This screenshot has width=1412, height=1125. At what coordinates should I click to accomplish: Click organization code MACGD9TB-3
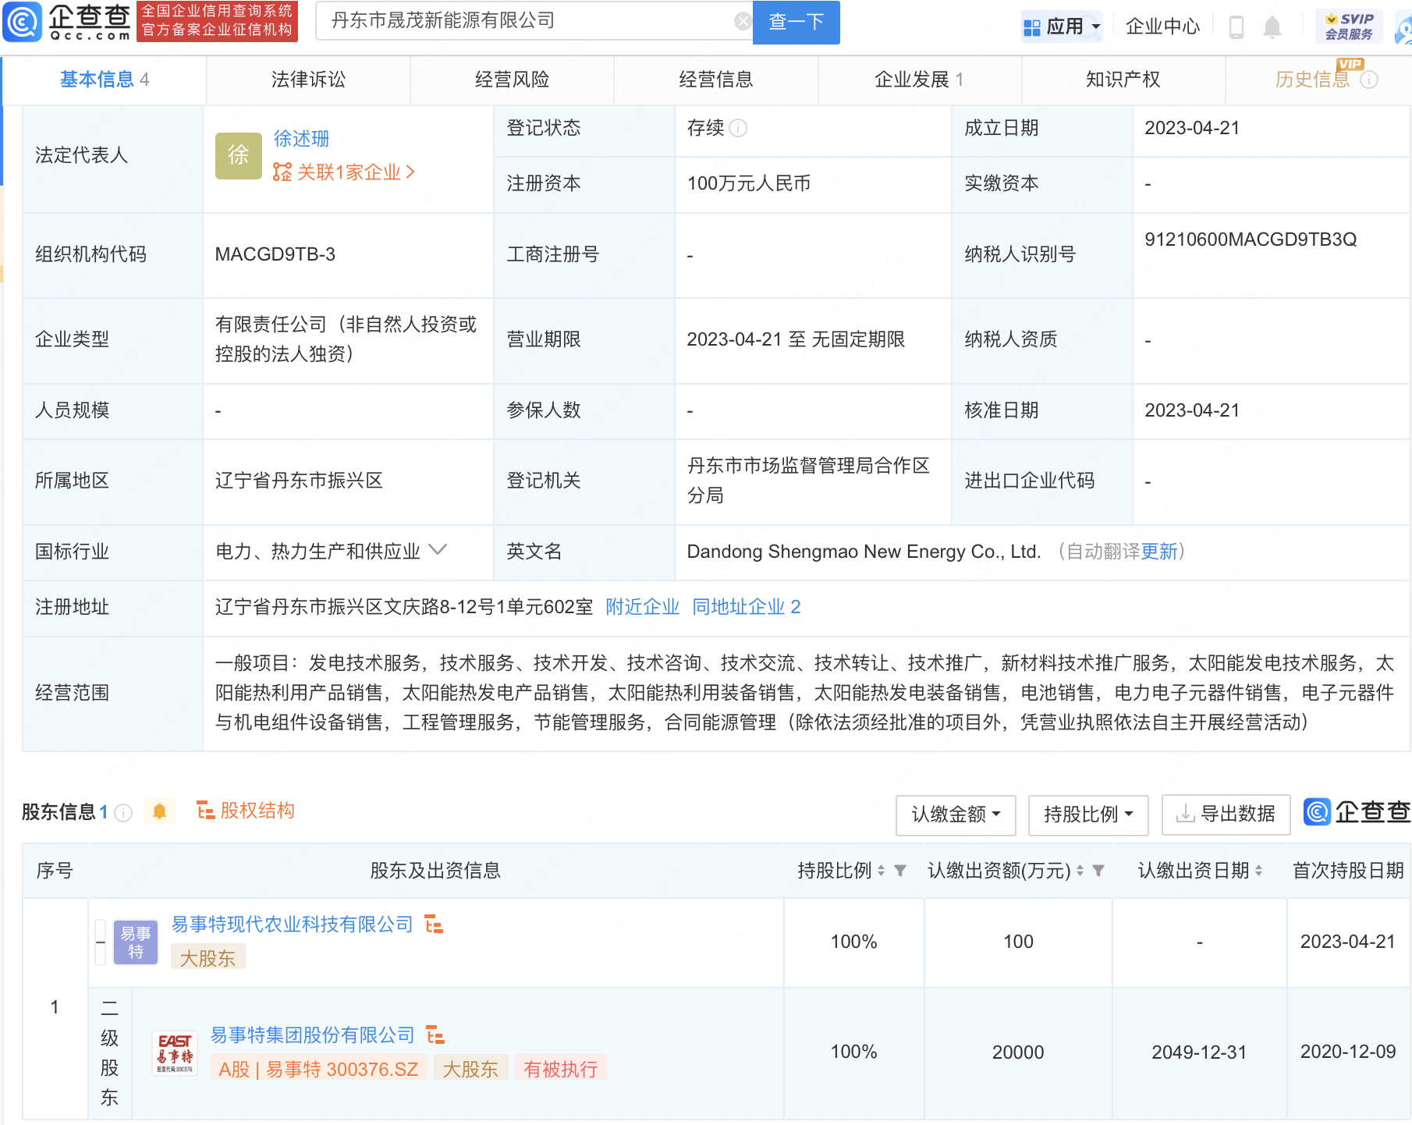pos(275,254)
